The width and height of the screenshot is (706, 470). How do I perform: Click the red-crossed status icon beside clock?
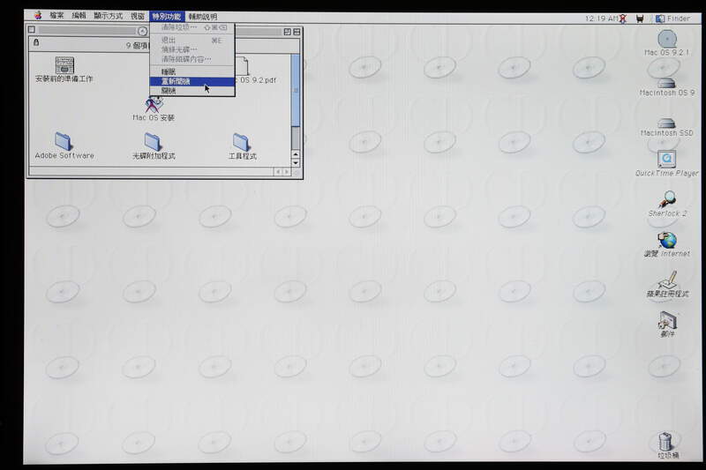pos(623,19)
